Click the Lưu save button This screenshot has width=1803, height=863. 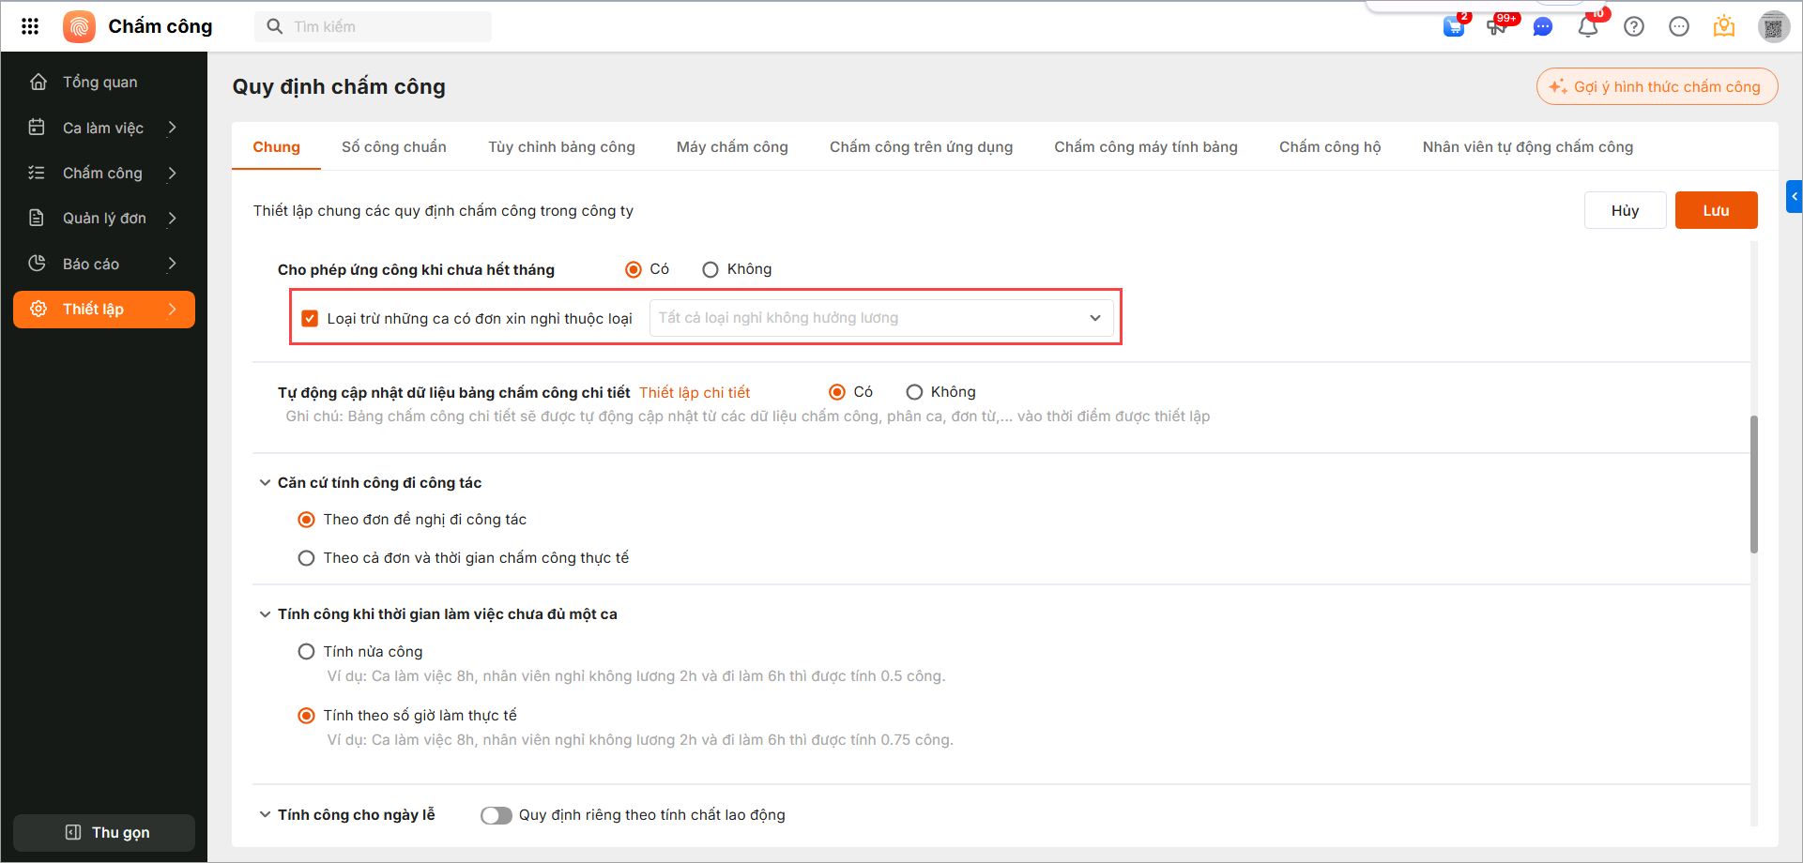tap(1715, 210)
